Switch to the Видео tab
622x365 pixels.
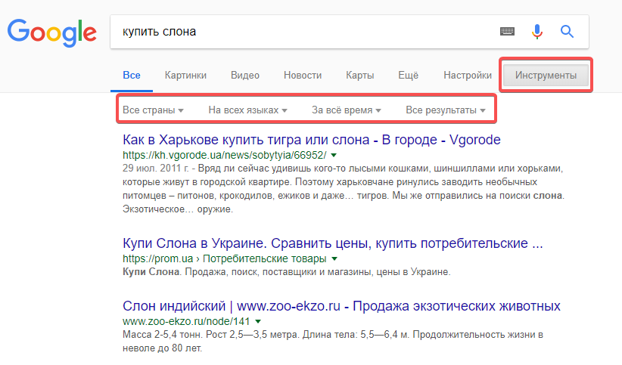(245, 76)
